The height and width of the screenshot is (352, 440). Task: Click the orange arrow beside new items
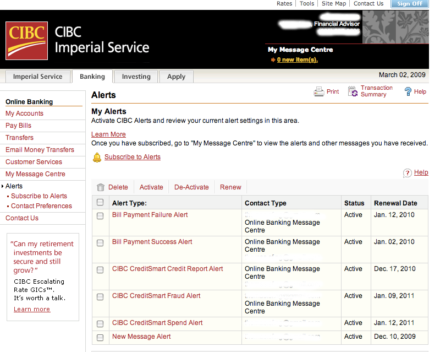pos(273,59)
